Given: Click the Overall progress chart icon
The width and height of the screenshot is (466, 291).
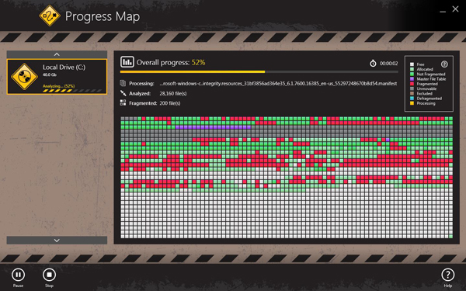Looking at the screenshot, I should pyautogui.click(x=127, y=62).
